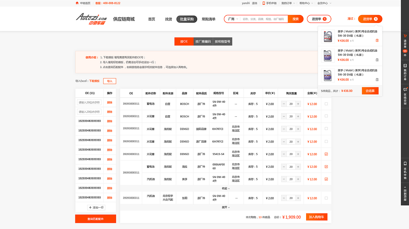
Task: Click the home icon beside 中驰首页
Action: click(x=77, y=3)
